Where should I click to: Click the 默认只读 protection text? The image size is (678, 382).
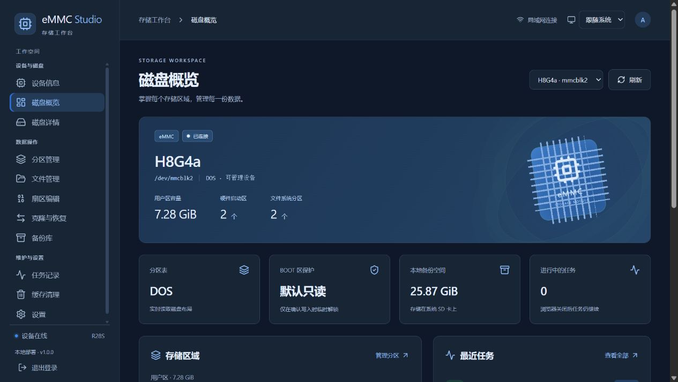[x=303, y=291]
